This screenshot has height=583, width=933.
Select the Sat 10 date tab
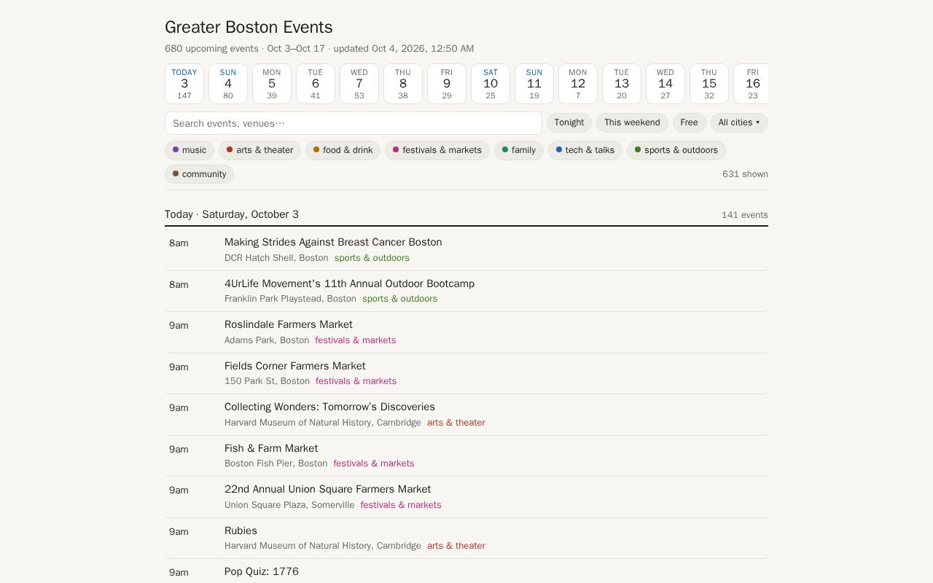[491, 84]
